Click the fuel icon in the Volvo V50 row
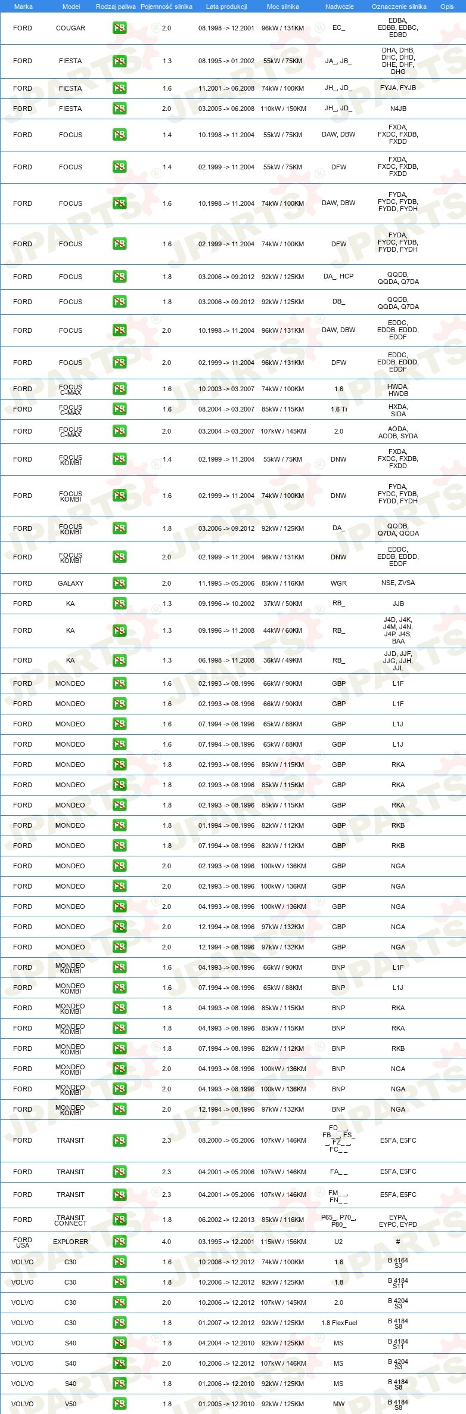 tap(119, 1404)
